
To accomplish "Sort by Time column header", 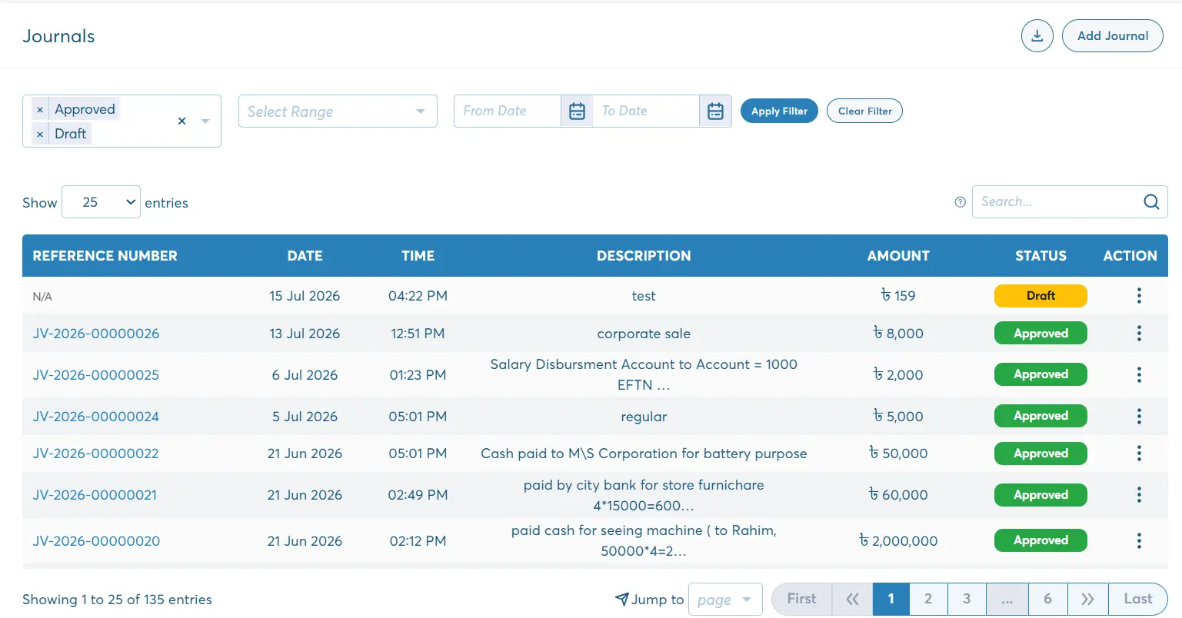I will 418,256.
